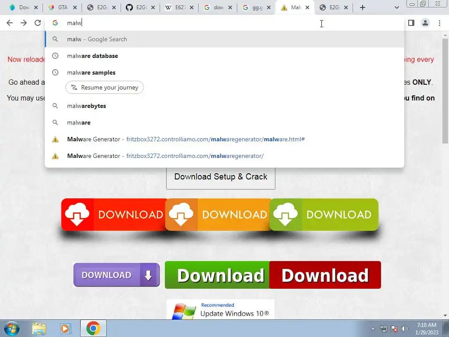Click the Chrome taskbar icon

tap(93, 328)
